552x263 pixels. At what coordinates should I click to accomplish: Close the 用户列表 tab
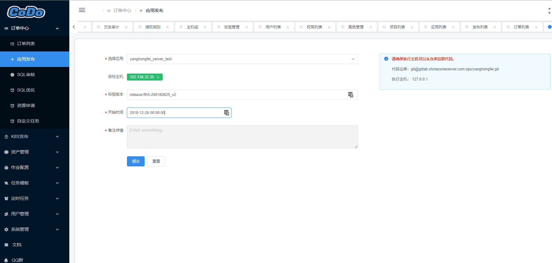288,27
